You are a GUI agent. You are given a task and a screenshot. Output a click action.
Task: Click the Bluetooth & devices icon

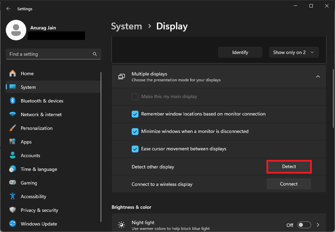pos(13,101)
